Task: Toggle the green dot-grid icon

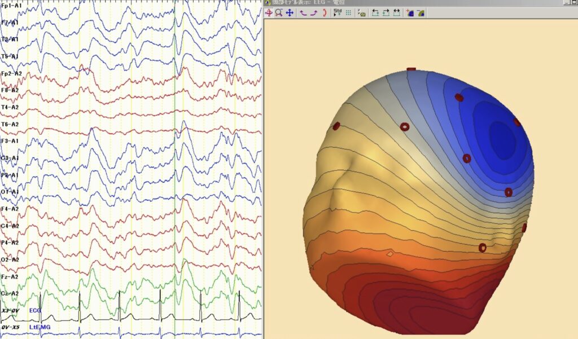Action: (x=348, y=13)
